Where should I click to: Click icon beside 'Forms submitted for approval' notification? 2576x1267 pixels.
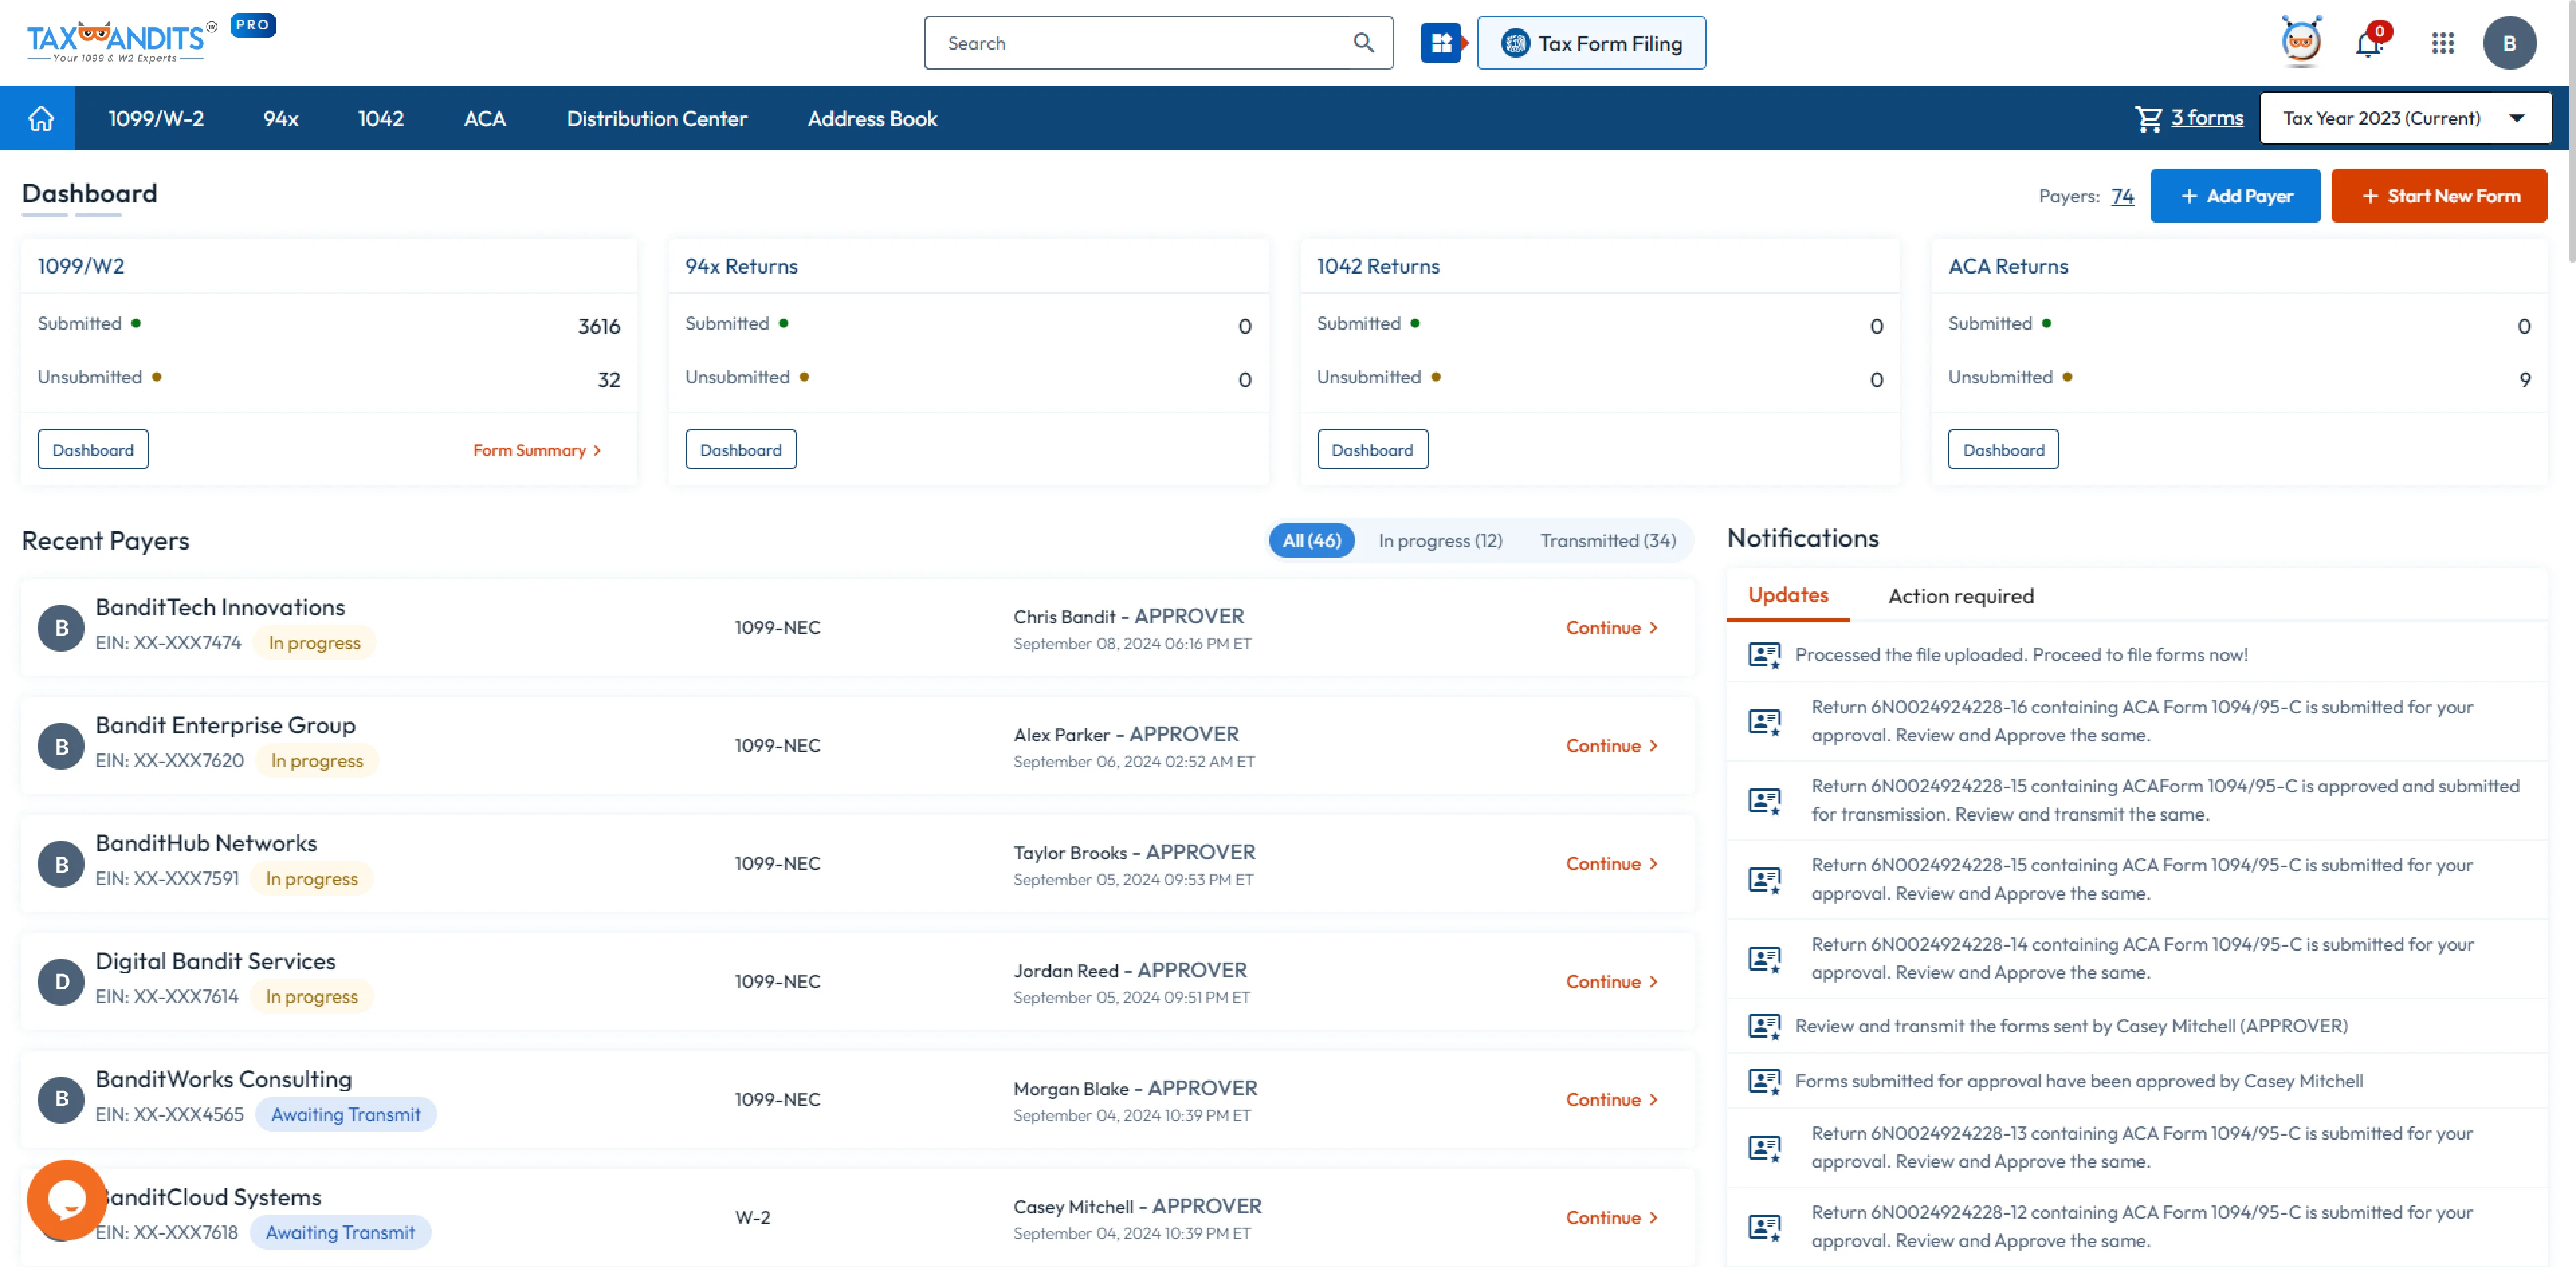tap(1764, 1081)
